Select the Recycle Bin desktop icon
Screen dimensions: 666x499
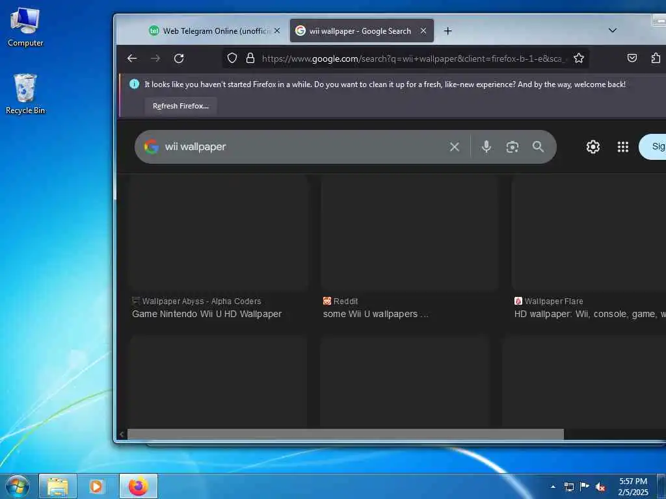[x=25, y=94]
